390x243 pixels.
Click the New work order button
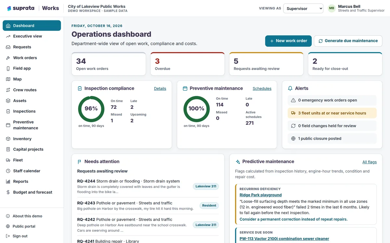coord(289,41)
